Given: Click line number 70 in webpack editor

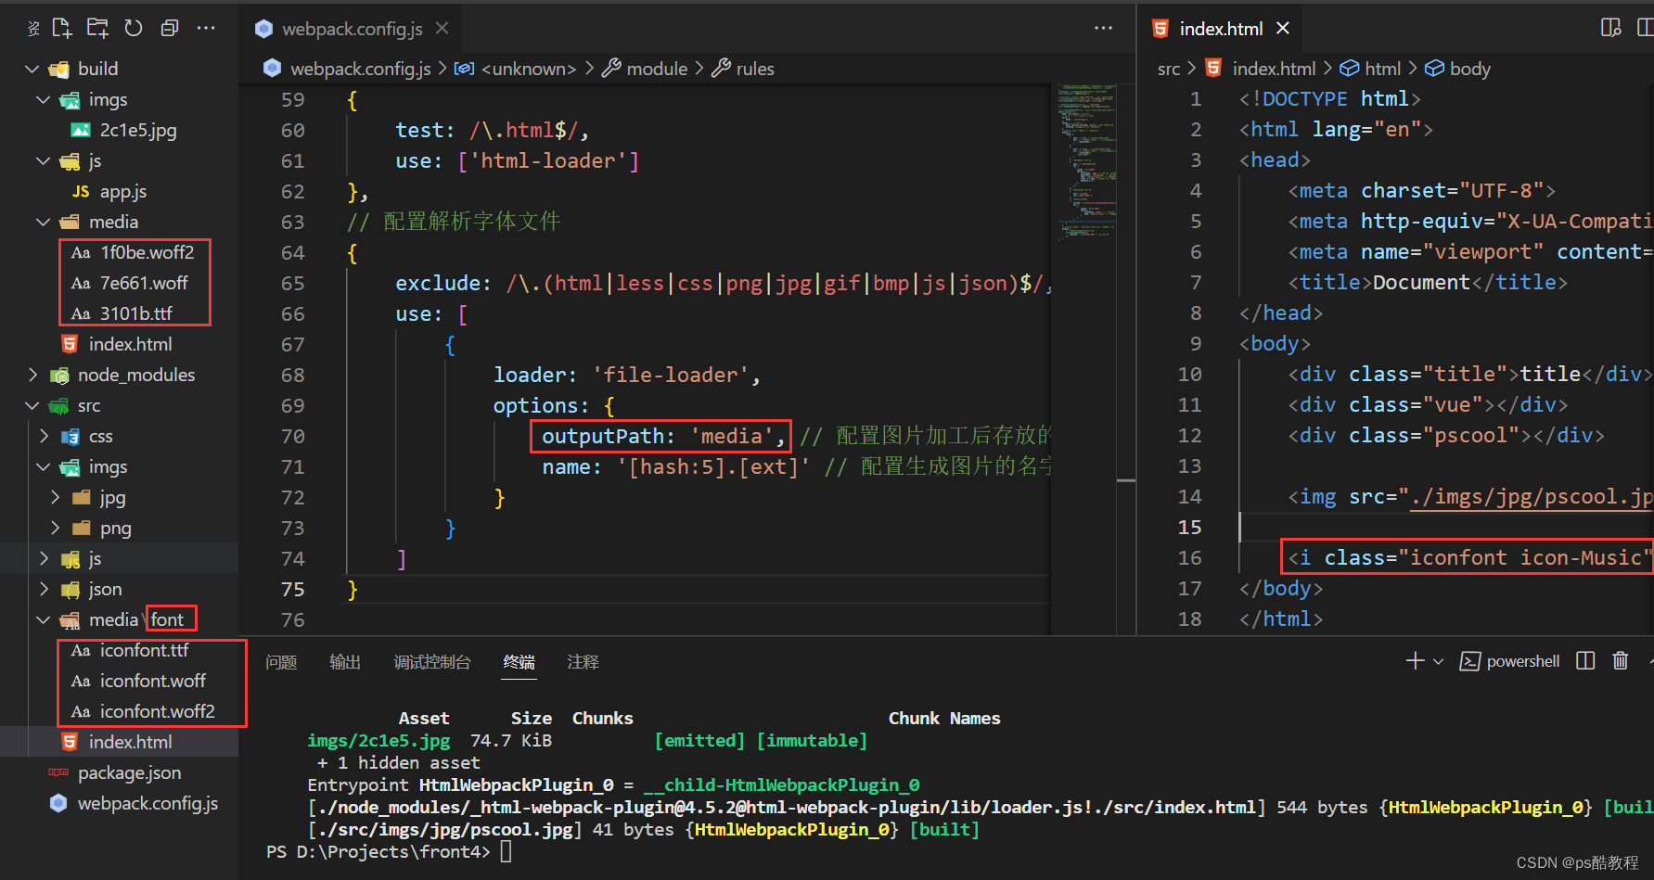Looking at the screenshot, I should (x=293, y=436).
